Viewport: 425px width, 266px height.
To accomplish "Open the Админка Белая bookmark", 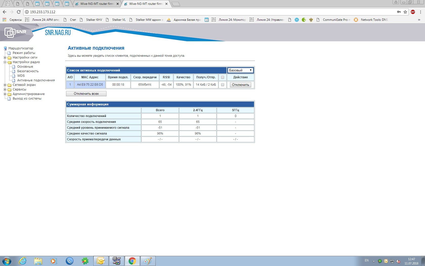I will click(x=184, y=20).
